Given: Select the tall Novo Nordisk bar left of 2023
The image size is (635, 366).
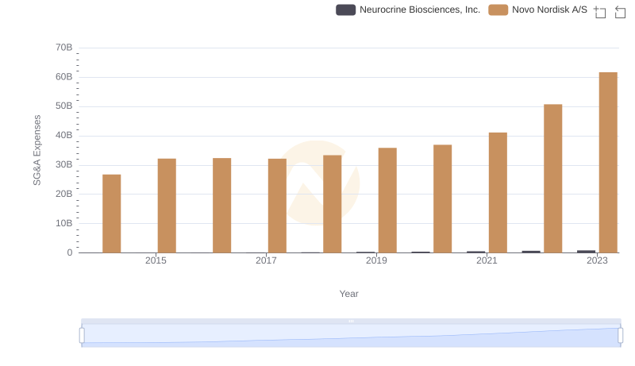Looking at the screenshot, I should pos(552,179).
